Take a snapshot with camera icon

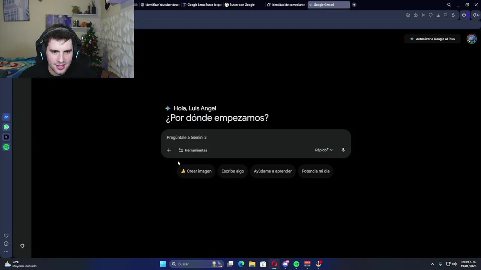(x=416, y=15)
